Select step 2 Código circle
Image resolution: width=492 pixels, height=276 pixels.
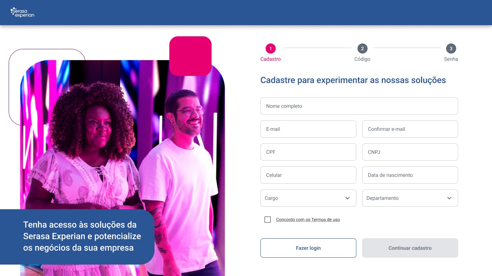362,49
